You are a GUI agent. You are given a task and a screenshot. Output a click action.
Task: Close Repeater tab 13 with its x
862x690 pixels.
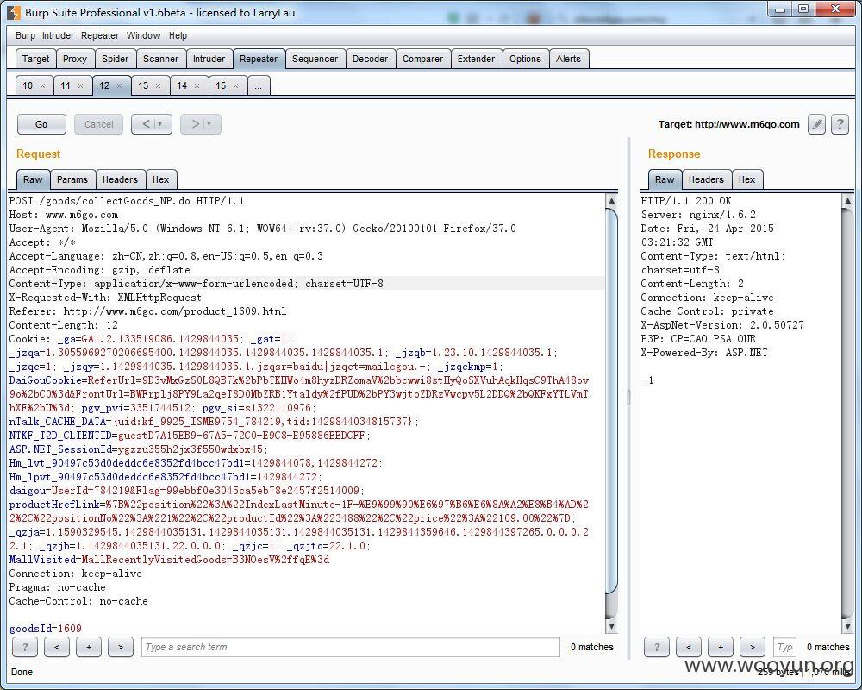point(158,86)
